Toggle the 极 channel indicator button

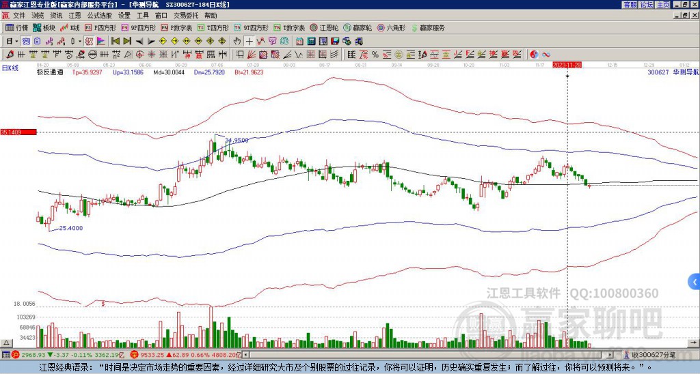[89, 41]
